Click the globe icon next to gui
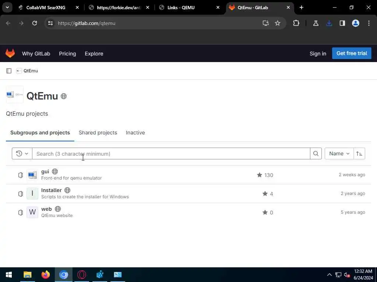 click(x=55, y=171)
